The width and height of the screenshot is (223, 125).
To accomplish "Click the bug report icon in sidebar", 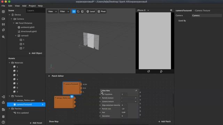I will coord(3,117).
